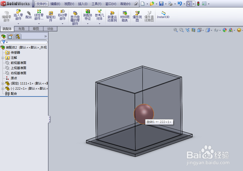This screenshot has height=171, width=243.
Task: Expand feature tree panel chevron »
Action: point(45,36)
